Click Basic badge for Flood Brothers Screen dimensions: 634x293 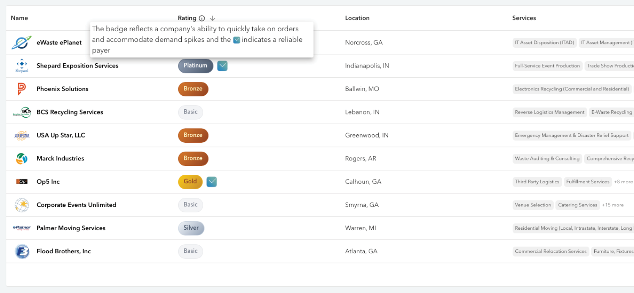191,252
